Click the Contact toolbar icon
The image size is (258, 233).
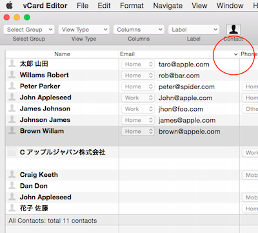[233, 30]
